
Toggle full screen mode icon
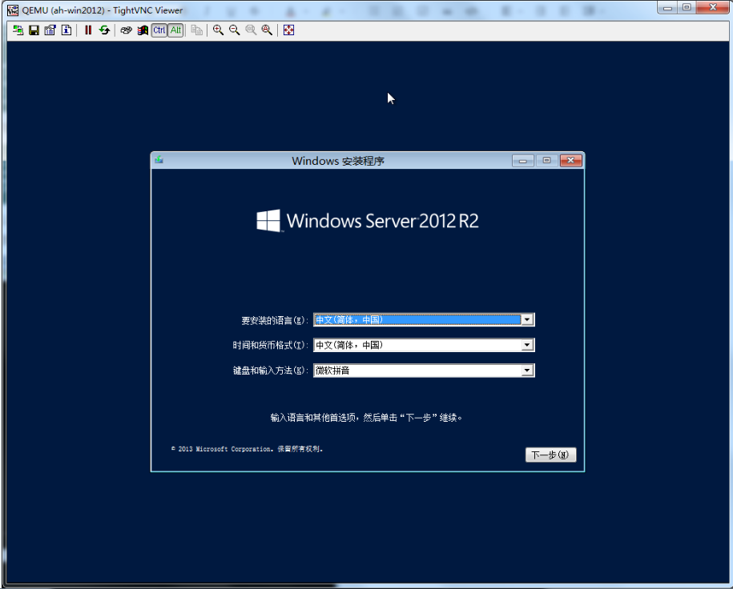(288, 30)
